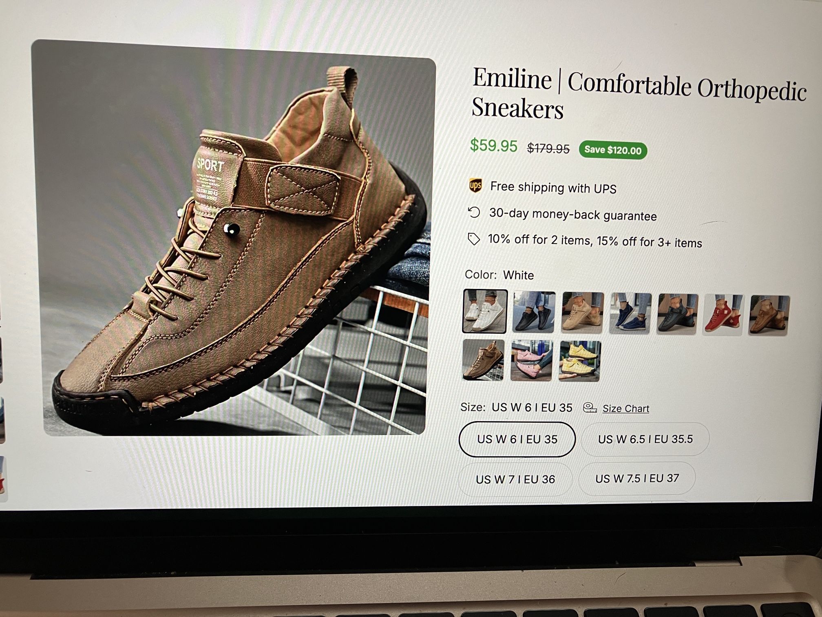Select the brown sneaker swatch in first row
This screenshot has height=617, width=822.
click(769, 315)
